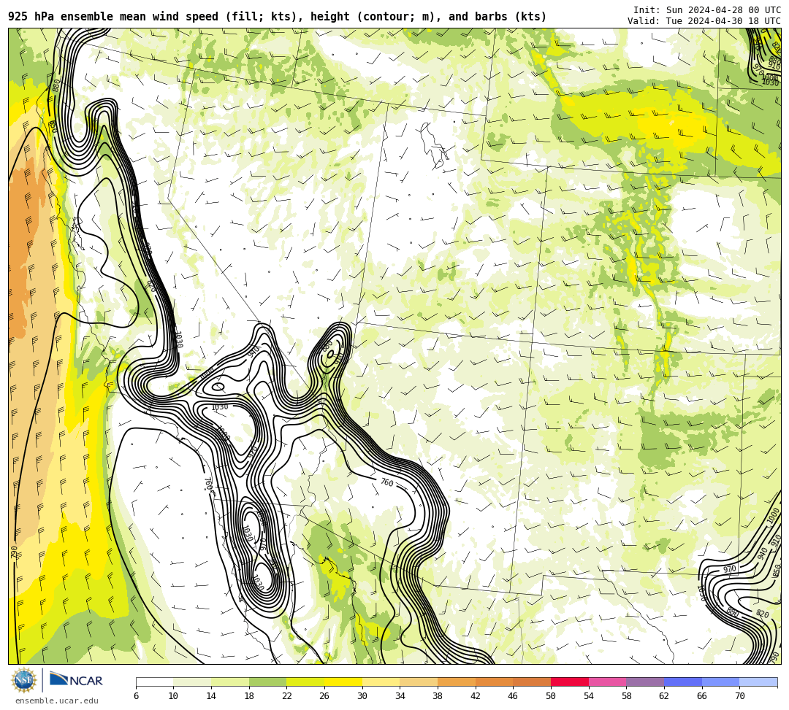The height and width of the screenshot is (710, 789).
Task: Pick the bright yellow 26–30 kts color bar segment
Action: [343, 682]
